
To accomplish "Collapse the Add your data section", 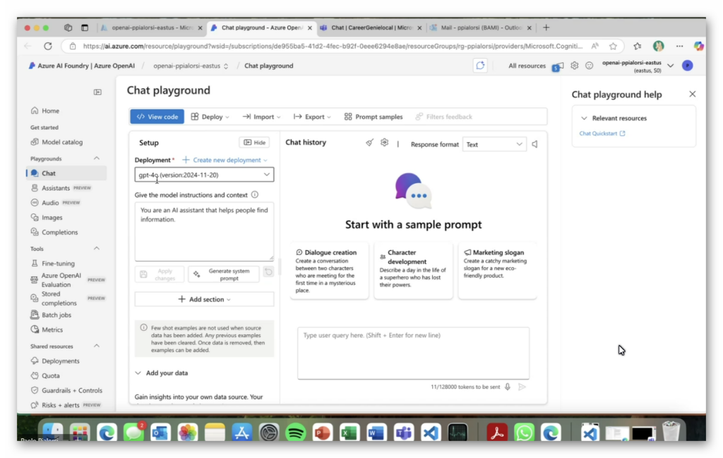I will (x=138, y=373).
